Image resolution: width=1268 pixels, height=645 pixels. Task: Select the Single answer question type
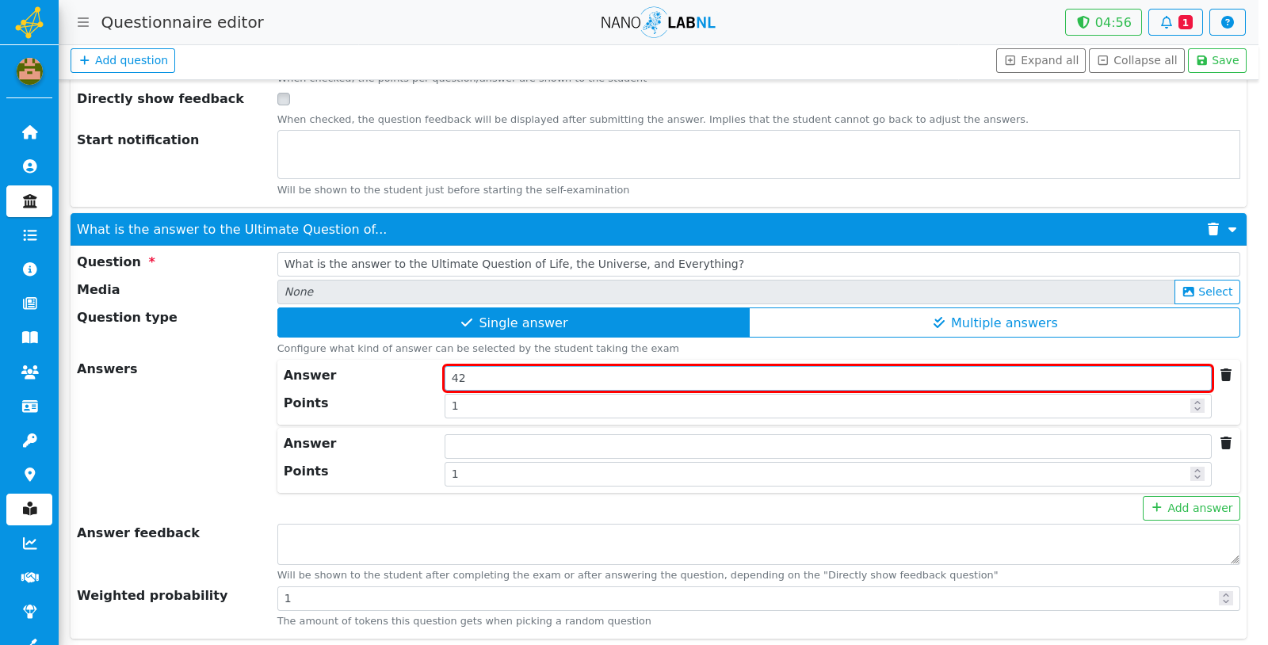coord(514,322)
